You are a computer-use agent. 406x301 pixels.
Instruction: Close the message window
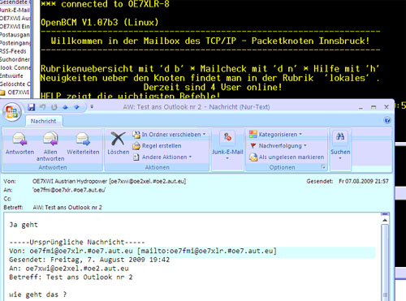tap(387, 107)
